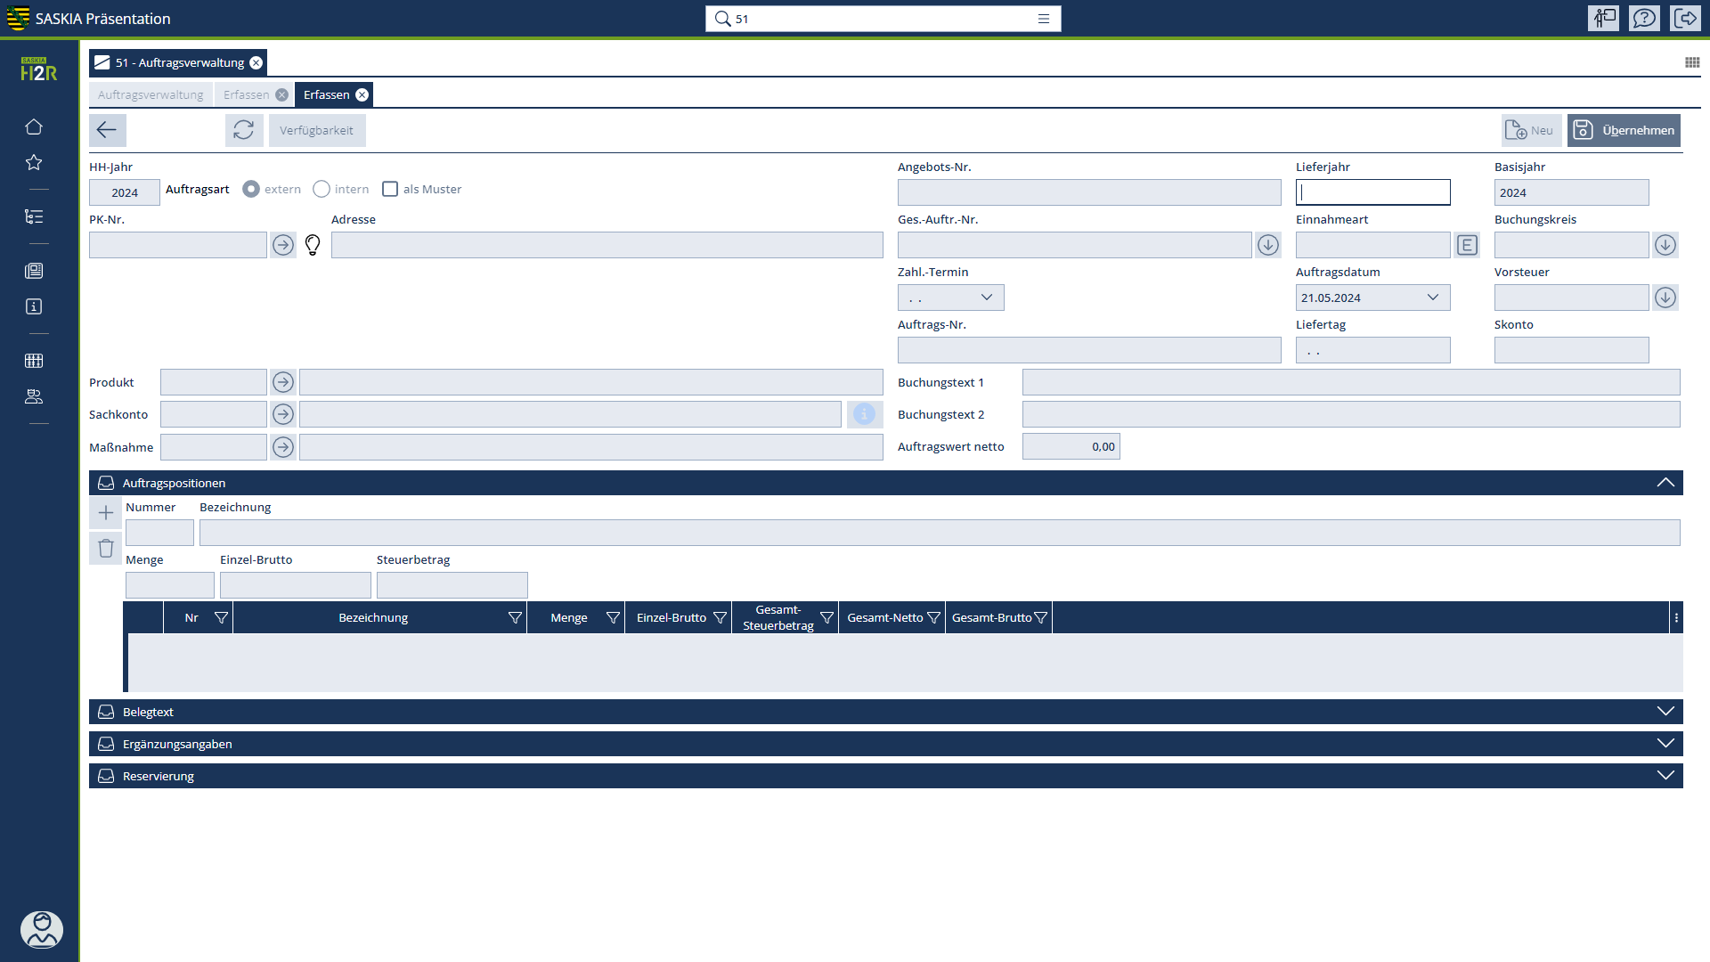Open the Einnahmeart lookup icon
The height and width of the screenshot is (962, 1710).
point(1467,245)
